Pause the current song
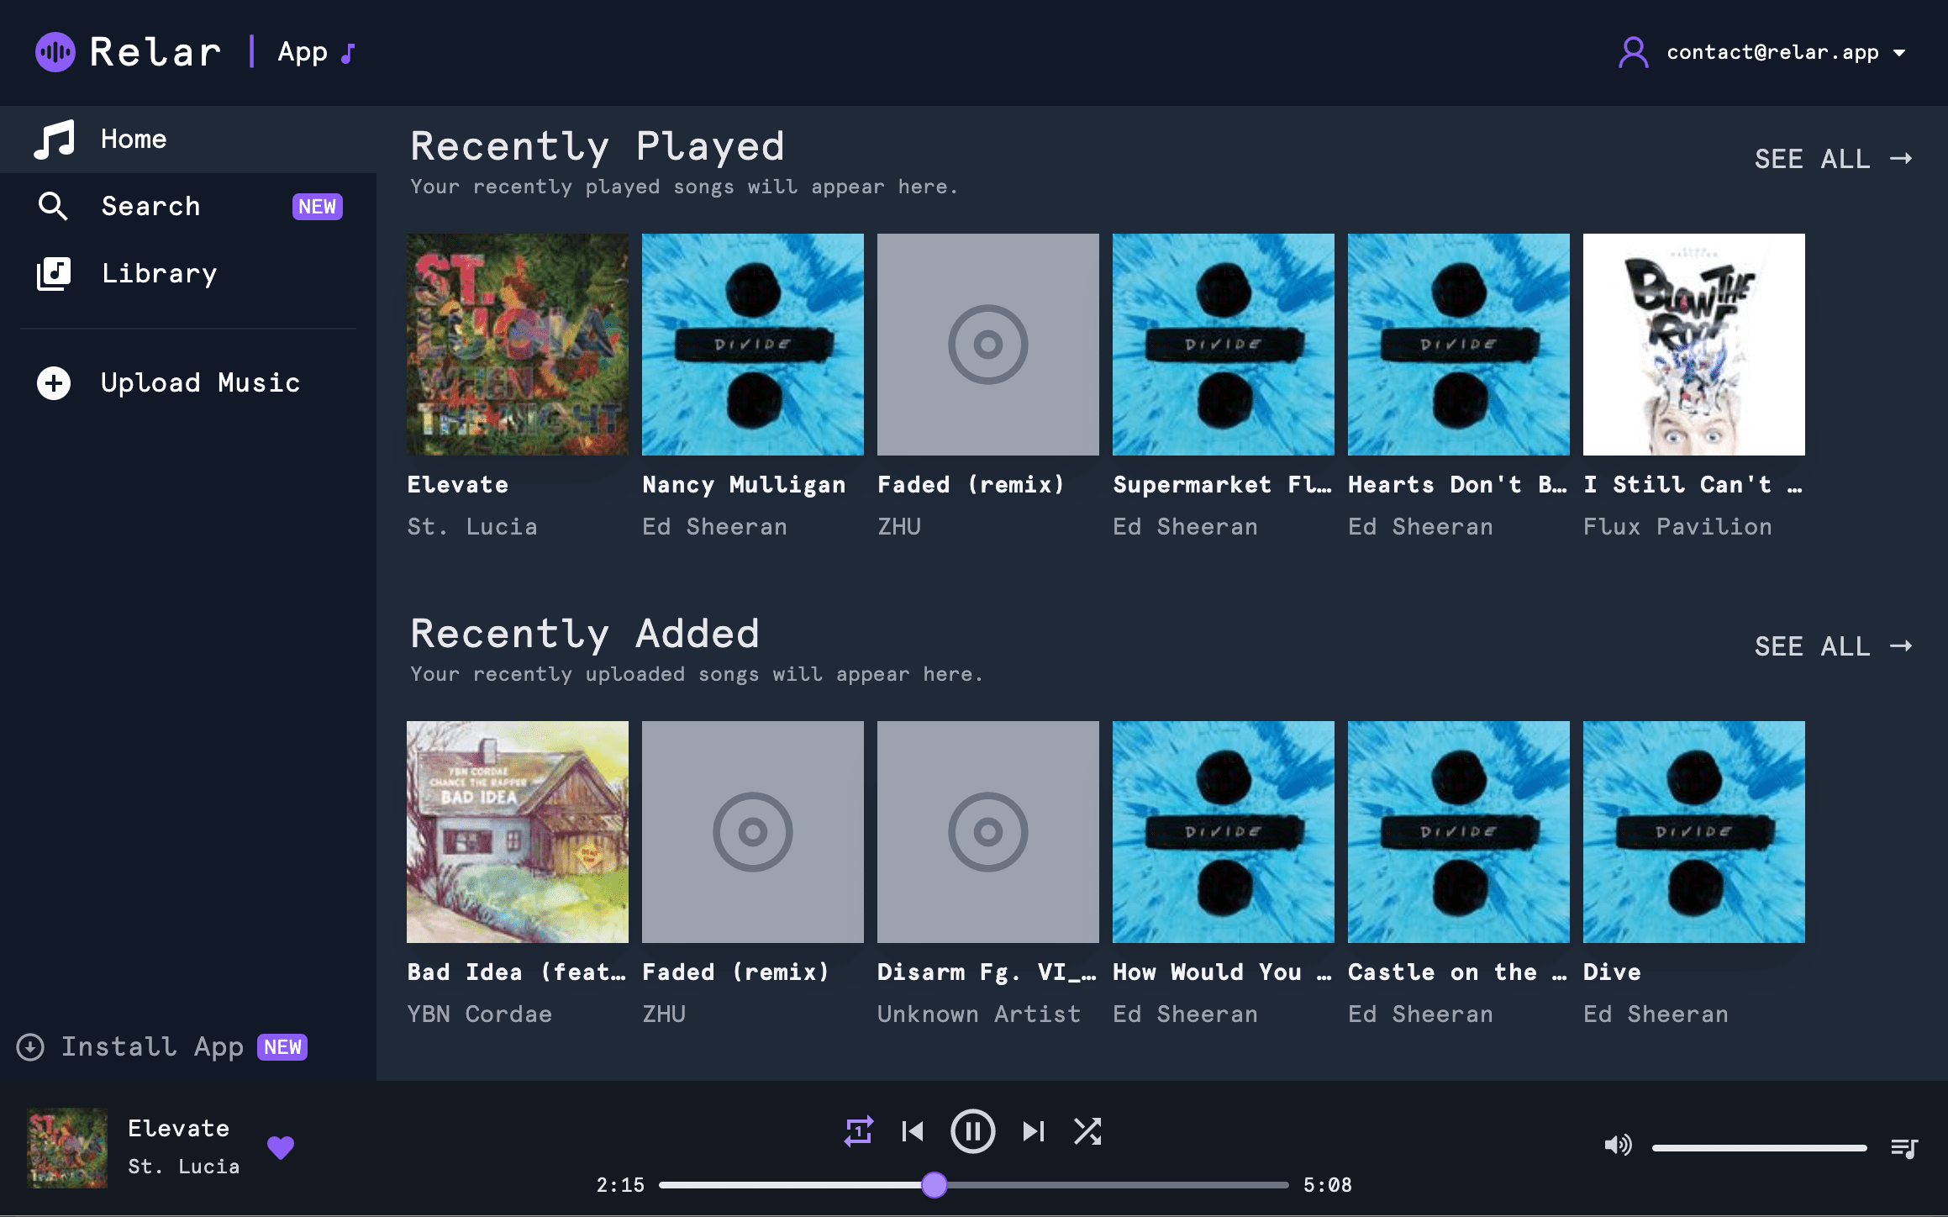 click(x=972, y=1131)
